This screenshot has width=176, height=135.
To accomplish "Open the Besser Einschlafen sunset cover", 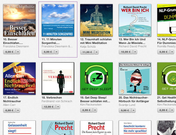I will tap(20, 20).
